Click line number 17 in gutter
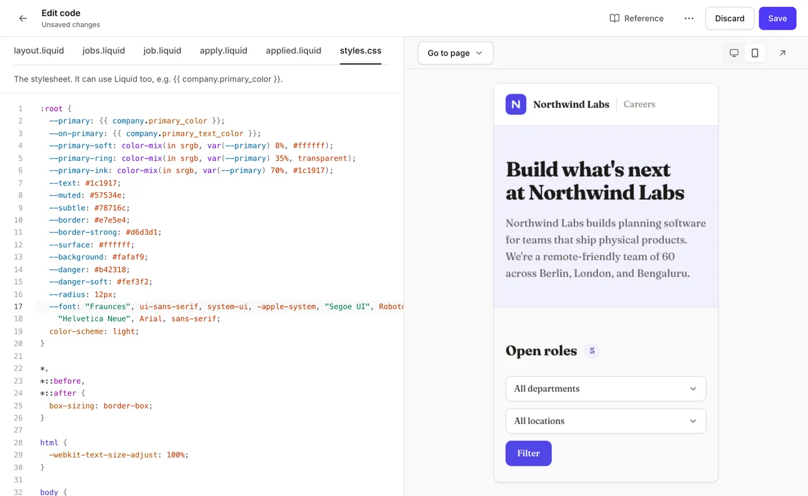Screen dimensions: 808x496 coord(18,307)
